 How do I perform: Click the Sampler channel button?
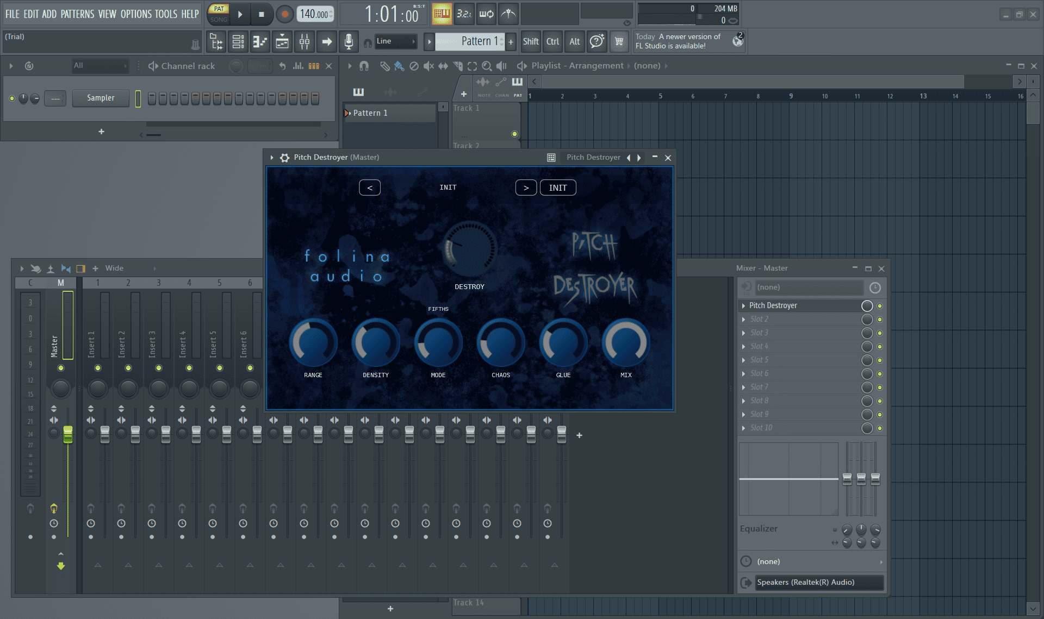(x=101, y=98)
